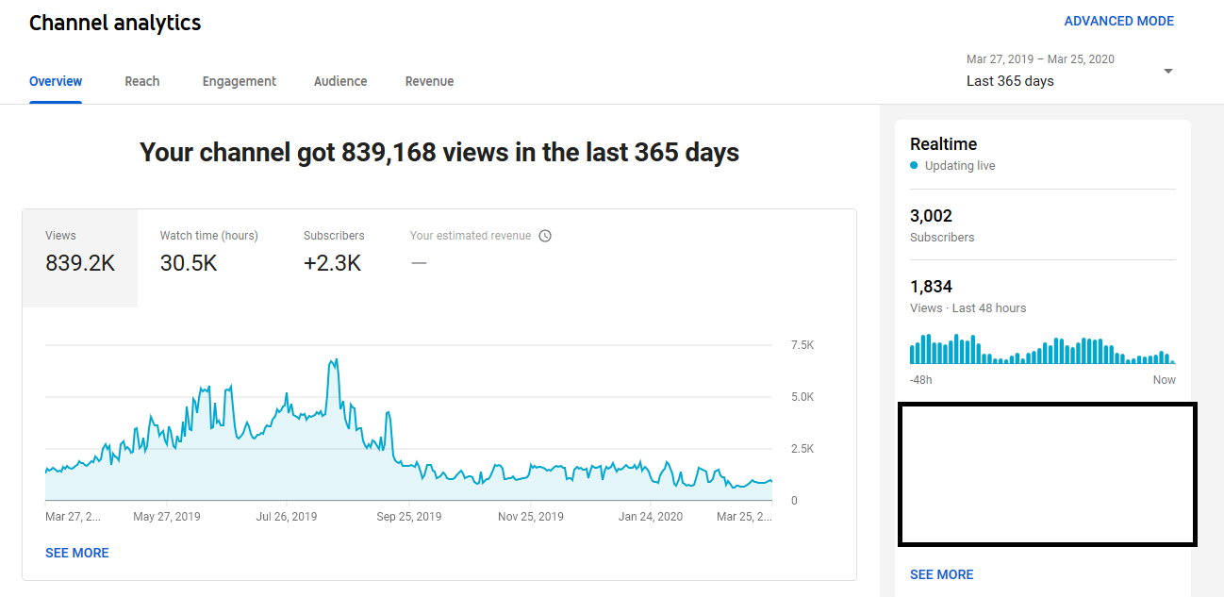The image size is (1224, 597).
Task: Click the 2.5K y-axis label
Action: (x=802, y=449)
